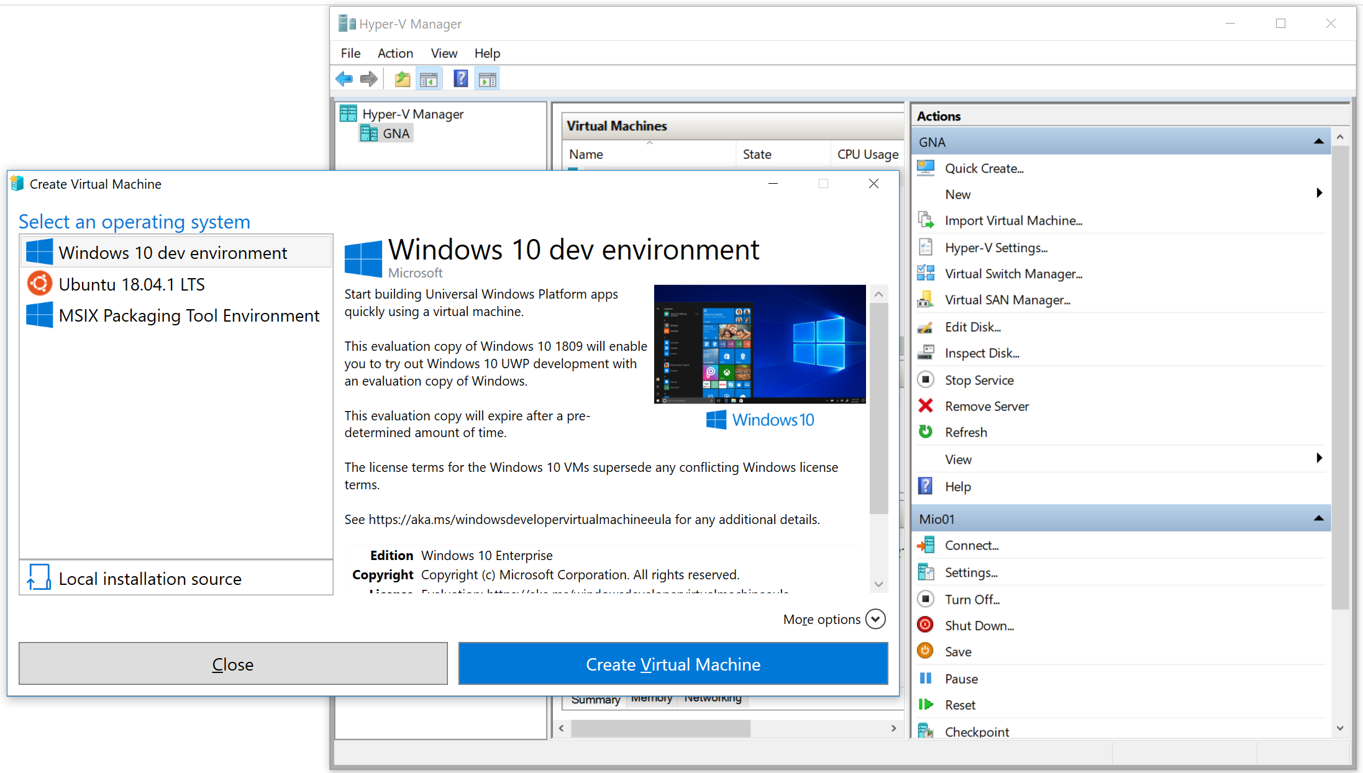This screenshot has width=1363, height=773.
Task: Click the Checkpoint icon under Mio01
Action: [x=926, y=731]
